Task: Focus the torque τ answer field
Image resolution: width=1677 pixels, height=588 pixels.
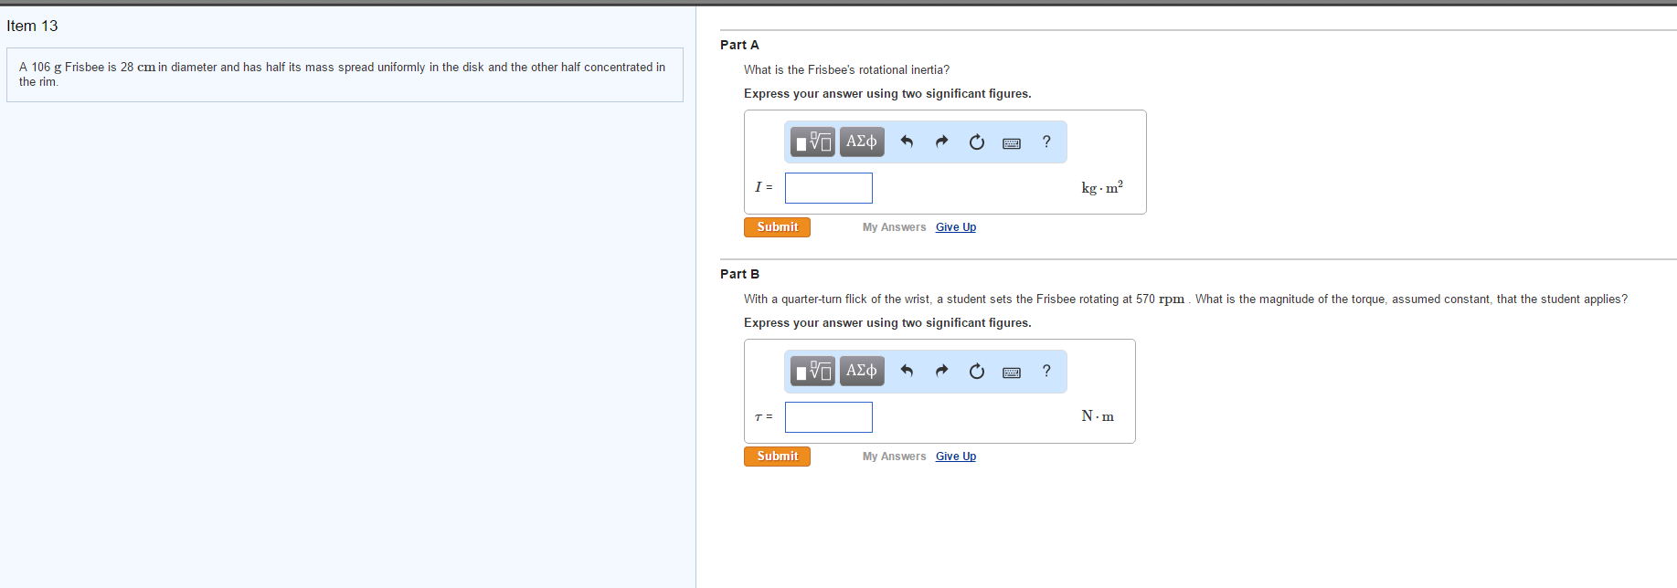Action: (829, 417)
